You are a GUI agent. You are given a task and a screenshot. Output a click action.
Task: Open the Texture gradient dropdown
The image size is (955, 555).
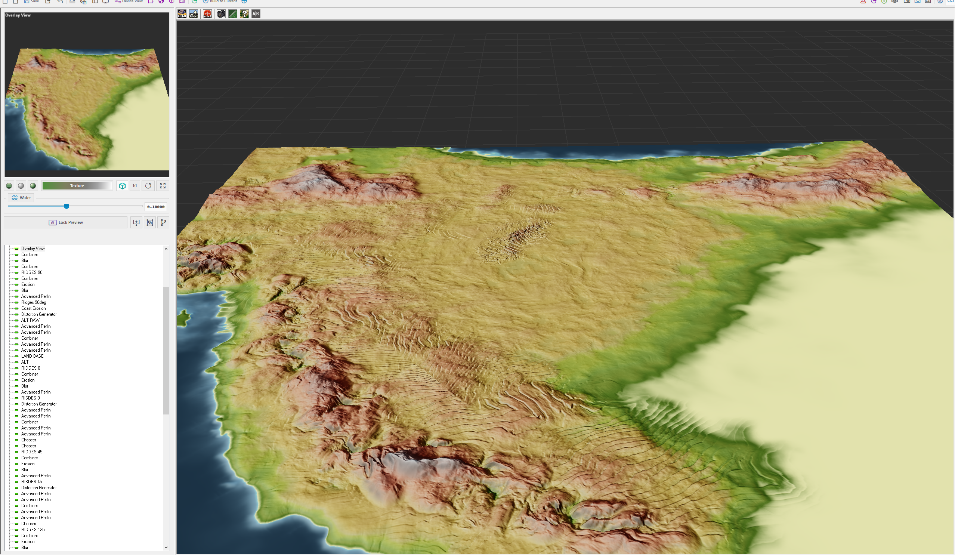point(77,186)
